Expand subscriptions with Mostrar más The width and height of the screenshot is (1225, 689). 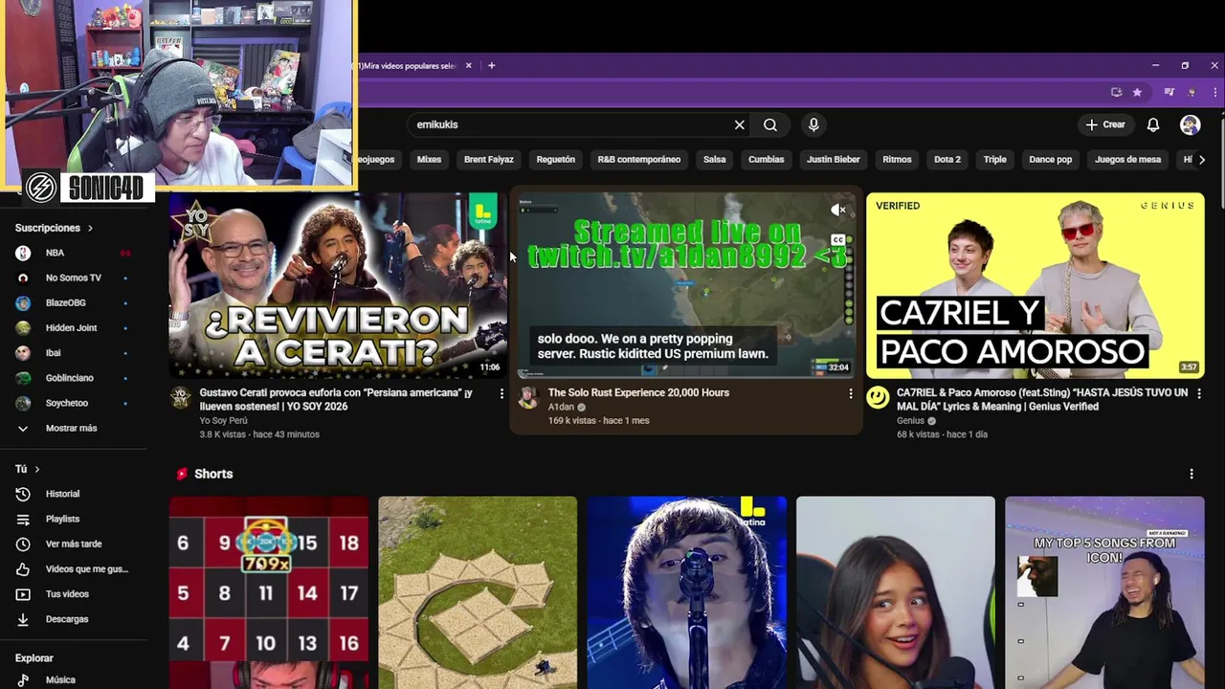pyautogui.click(x=73, y=428)
